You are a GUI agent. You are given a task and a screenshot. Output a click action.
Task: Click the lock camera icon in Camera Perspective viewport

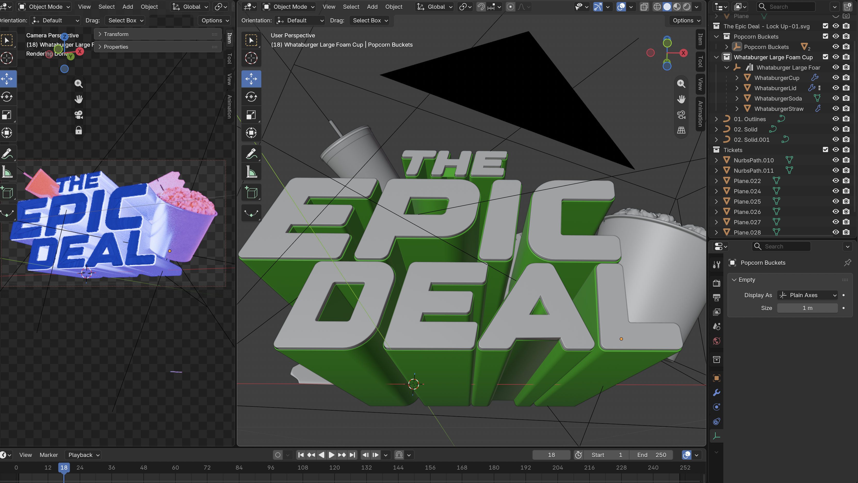79,130
